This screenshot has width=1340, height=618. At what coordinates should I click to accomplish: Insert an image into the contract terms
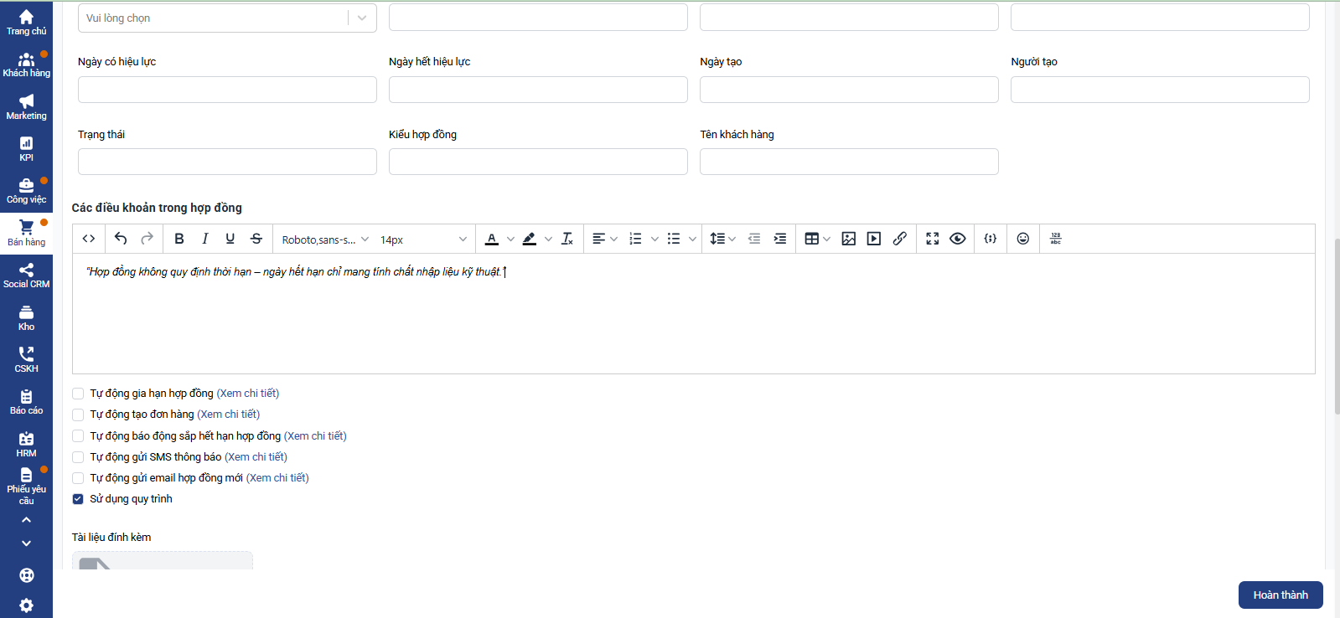coord(848,239)
